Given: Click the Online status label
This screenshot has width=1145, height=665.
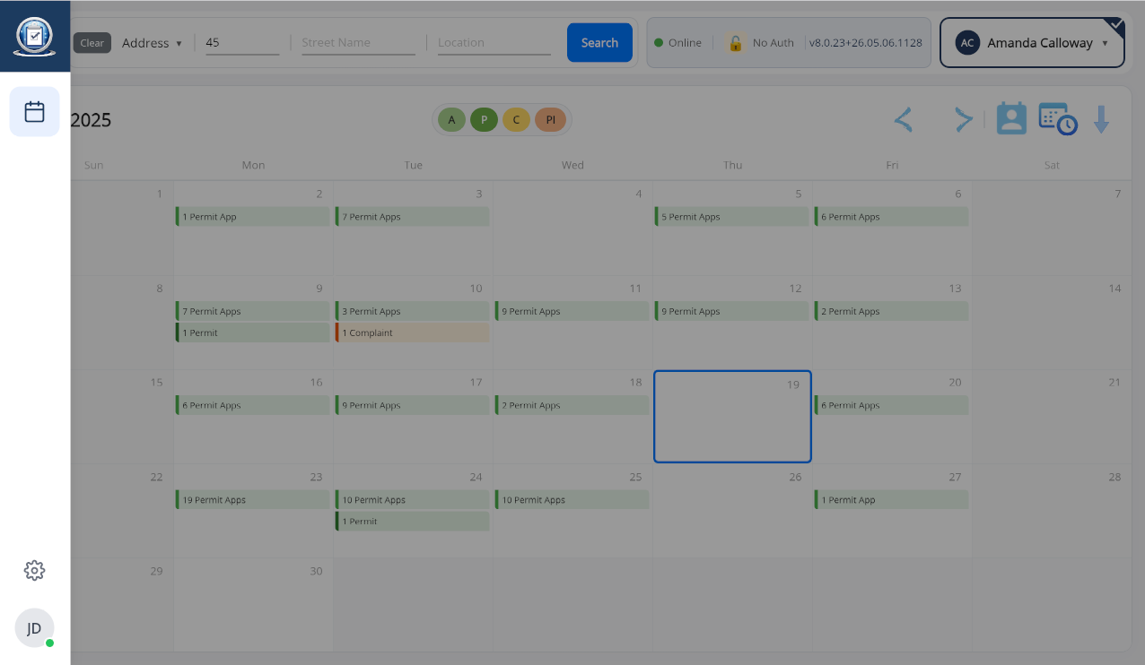Looking at the screenshot, I should [x=686, y=43].
